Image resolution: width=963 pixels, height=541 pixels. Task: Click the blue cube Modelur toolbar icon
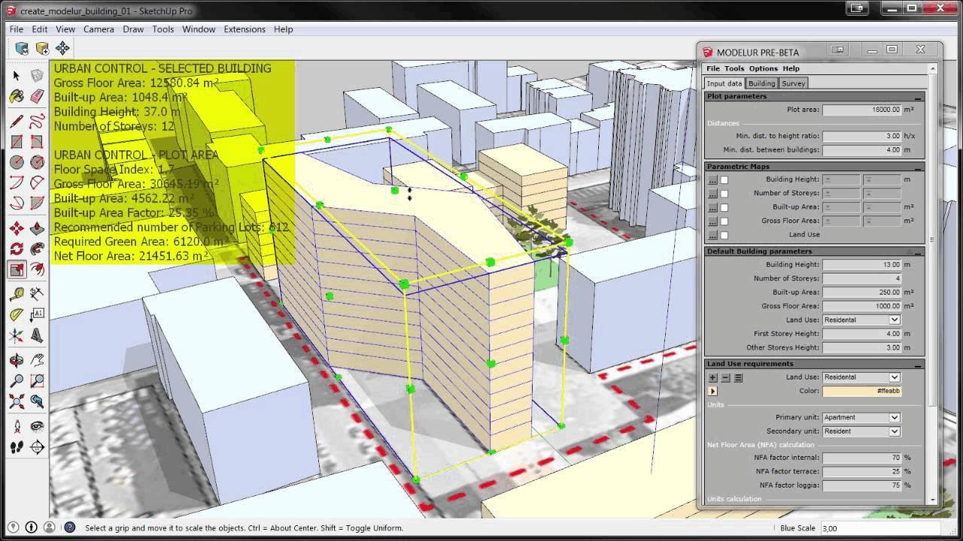(x=22, y=48)
